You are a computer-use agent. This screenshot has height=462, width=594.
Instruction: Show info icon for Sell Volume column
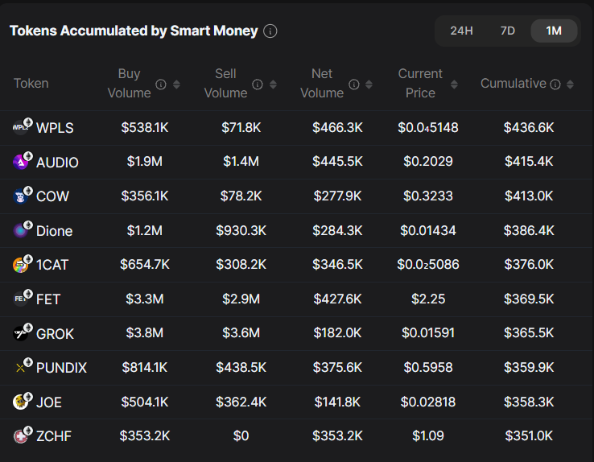(x=258, y=84)
